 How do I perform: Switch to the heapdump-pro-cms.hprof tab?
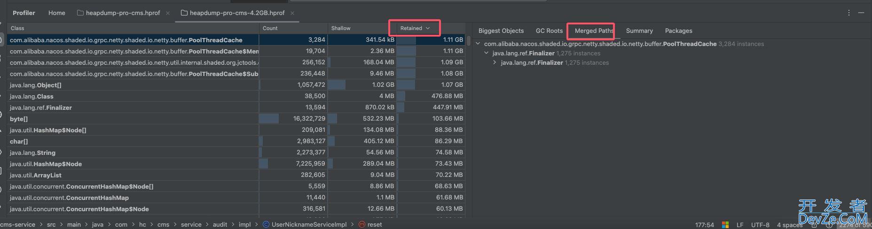(x=123, y=13)
